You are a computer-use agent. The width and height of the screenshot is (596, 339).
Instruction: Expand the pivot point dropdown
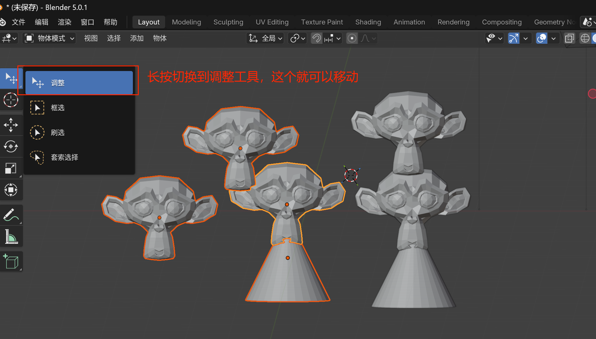[298, 38]
